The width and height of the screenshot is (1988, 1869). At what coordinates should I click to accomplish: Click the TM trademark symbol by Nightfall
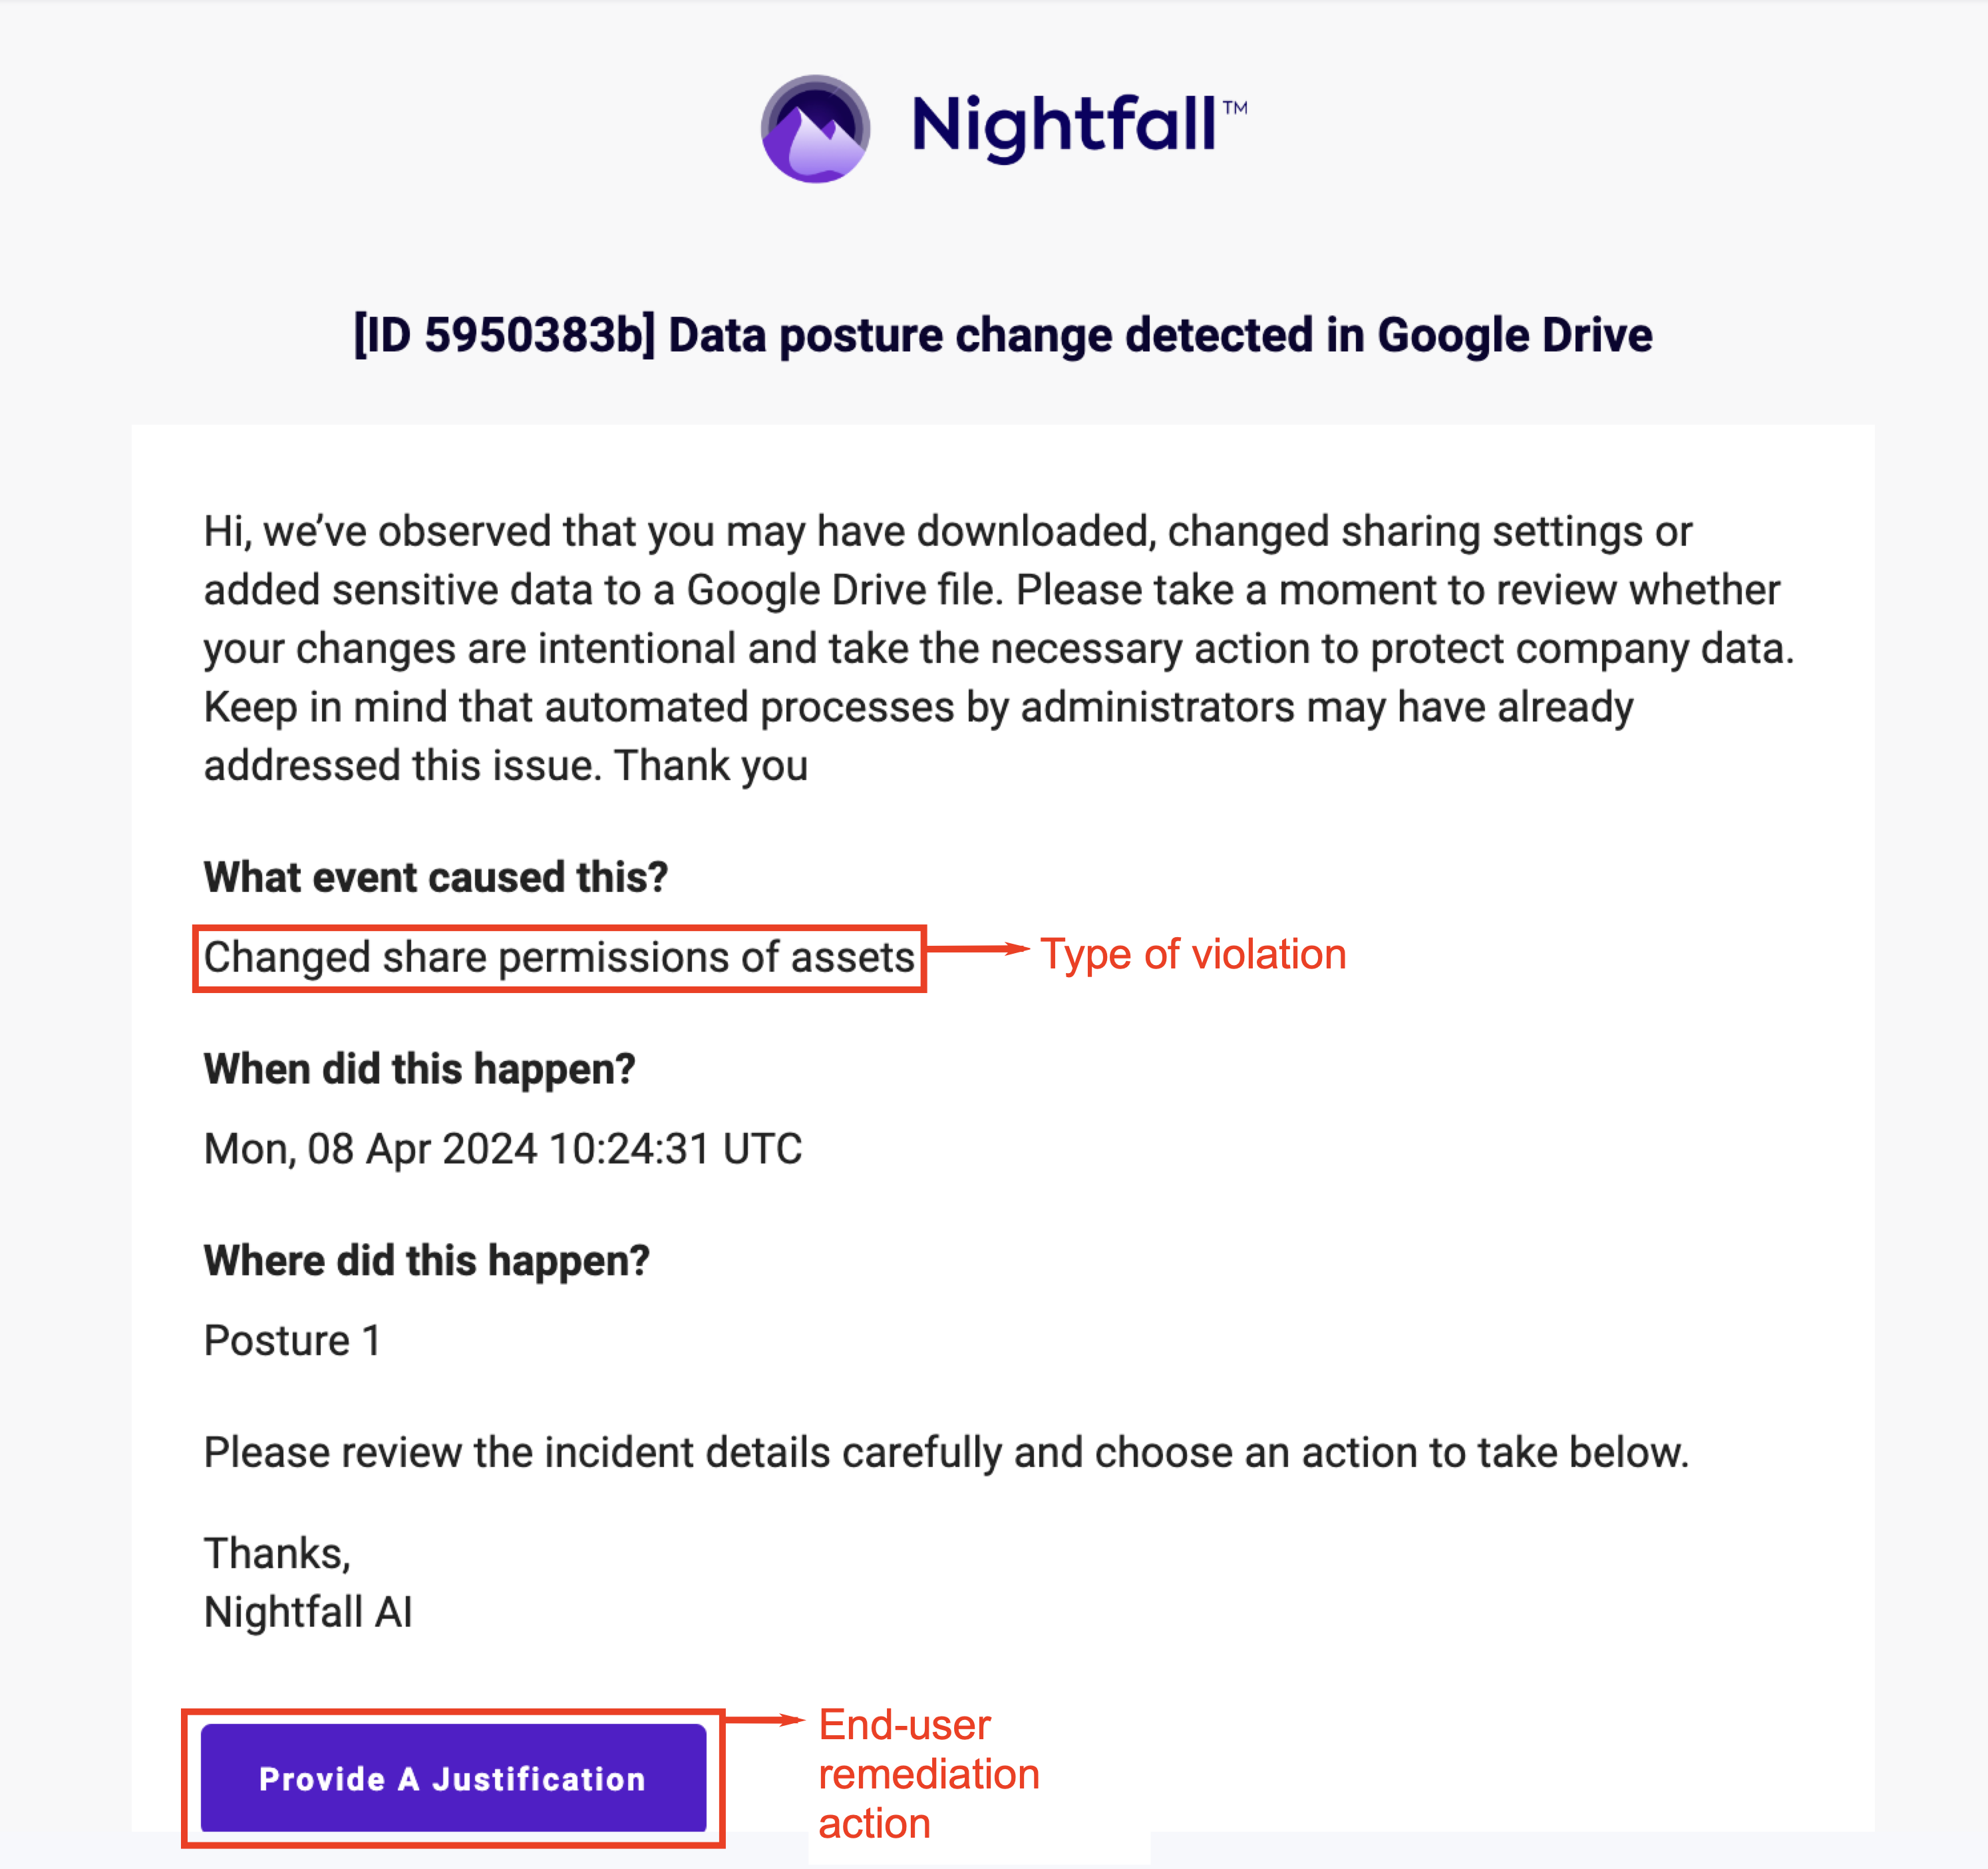(x=1235, y=108)
